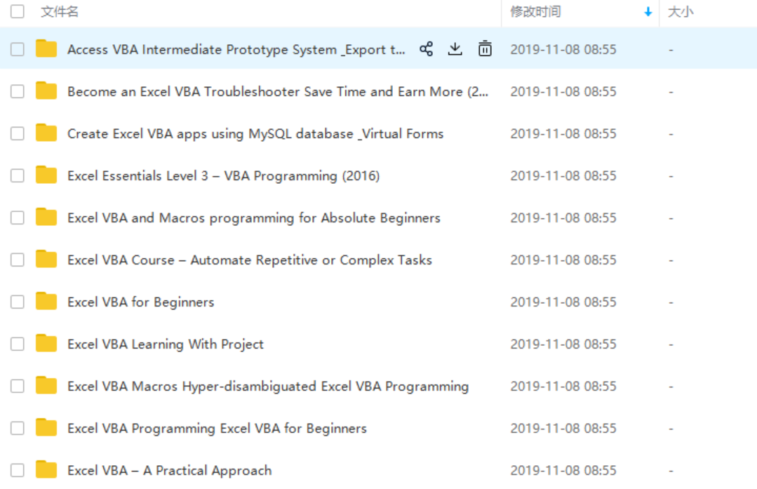The height and width of the screenshot is (489, 757).
Task: Open folder icon for Excel Essentials Level 3
Action: click(46, 174)
